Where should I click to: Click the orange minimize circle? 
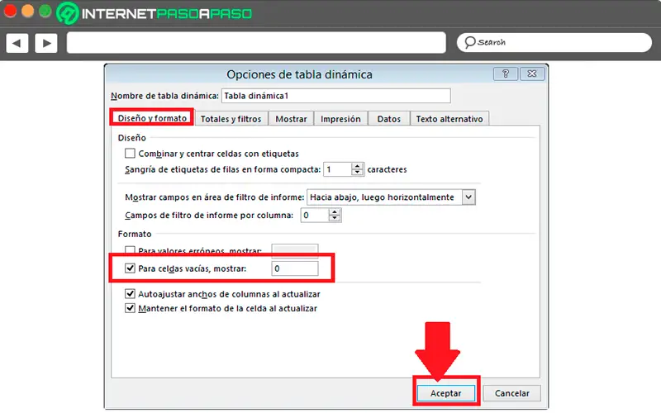point(27,11)
